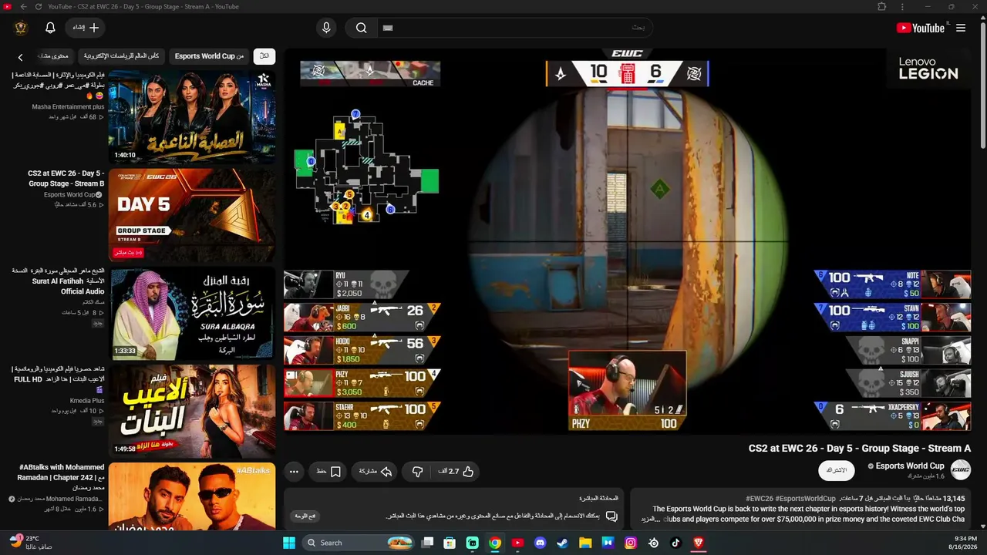Open the Windows Start menu
Screen dimensions: 987x555
(x=288, y=543)
